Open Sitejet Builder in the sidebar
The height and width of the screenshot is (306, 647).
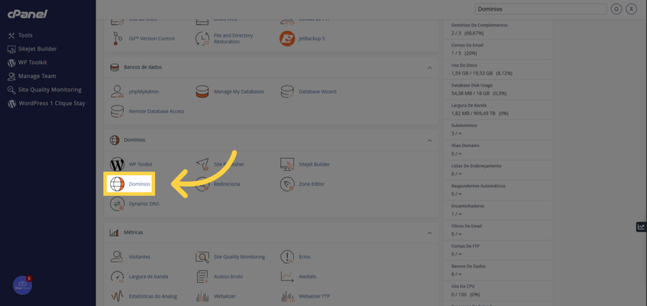[32, 49]
